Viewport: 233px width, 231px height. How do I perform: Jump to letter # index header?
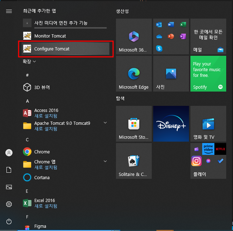click(27, 75)
